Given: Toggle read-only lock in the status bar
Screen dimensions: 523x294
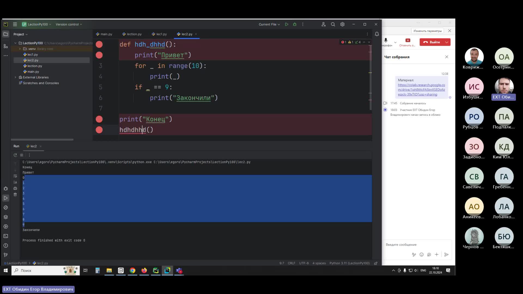Looking at the screenshot, I should click(x=376, y=263).
